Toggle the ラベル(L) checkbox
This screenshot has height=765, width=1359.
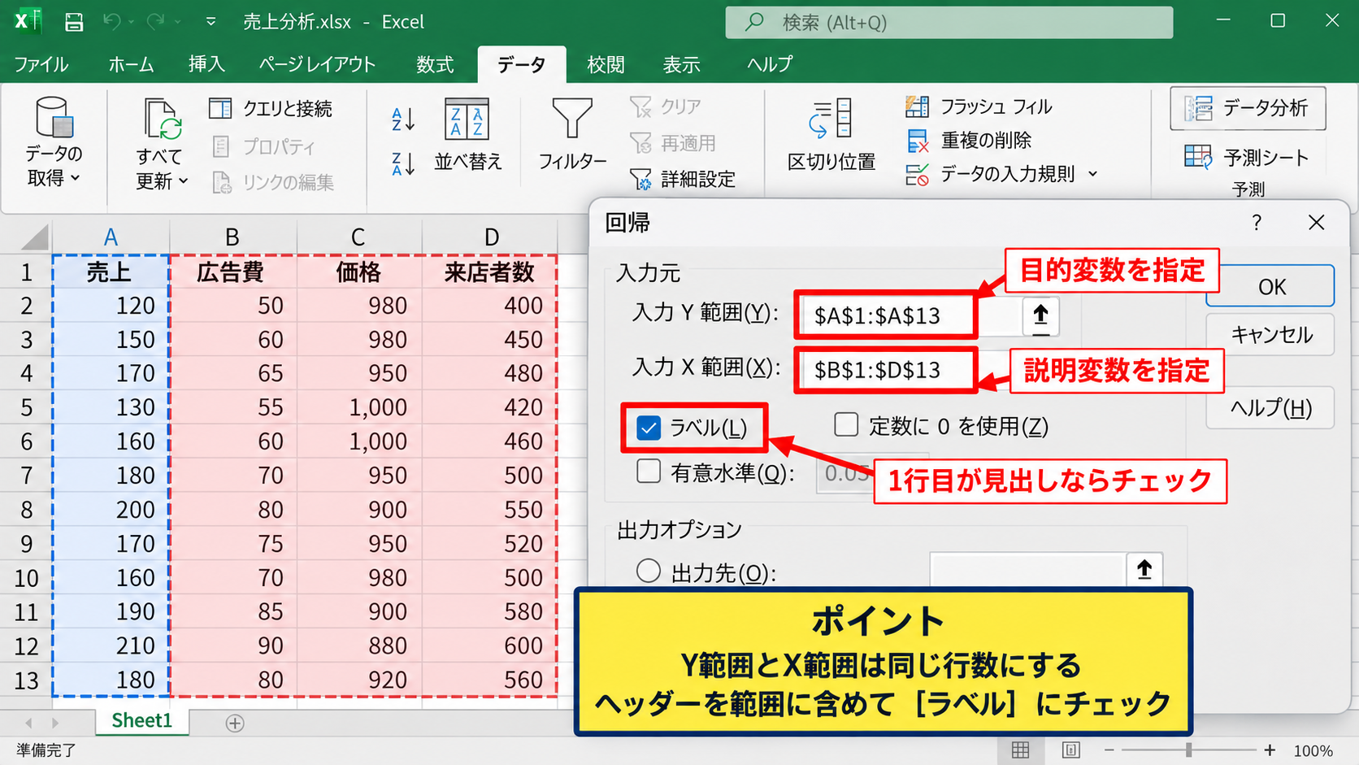click(649, 428)
